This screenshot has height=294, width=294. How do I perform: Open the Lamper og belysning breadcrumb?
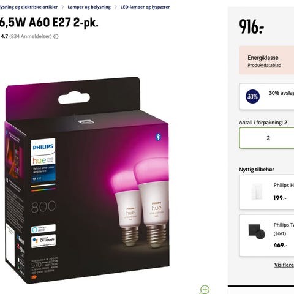coord(89,7)
